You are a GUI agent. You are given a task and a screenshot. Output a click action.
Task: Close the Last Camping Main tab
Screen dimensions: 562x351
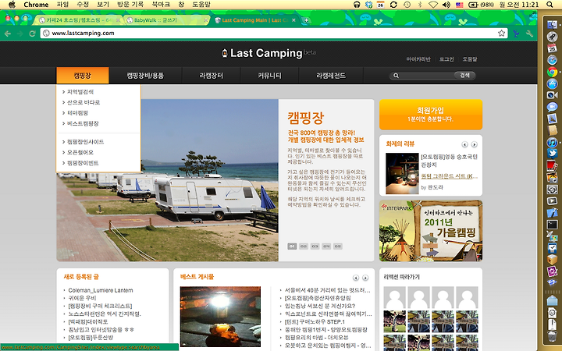click(x=293, y=20)
